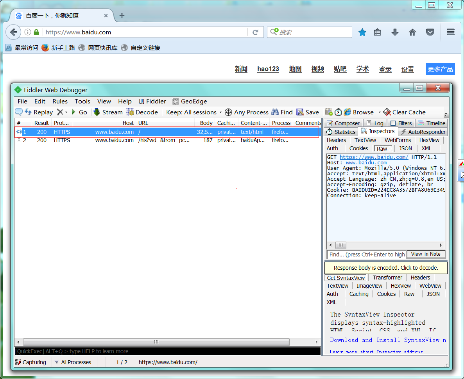464x379 pixels.
Task: Open Firefox bookmarks list icon
Action: point(377,32)
